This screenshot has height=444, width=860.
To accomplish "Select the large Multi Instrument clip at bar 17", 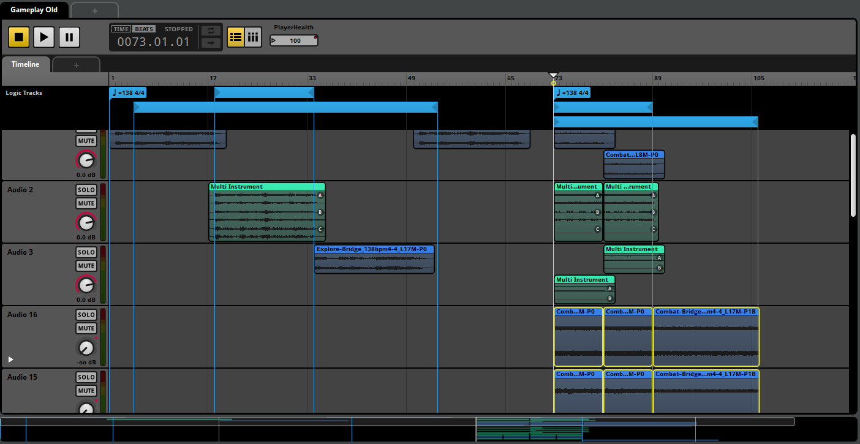I will tap(267, 212).
